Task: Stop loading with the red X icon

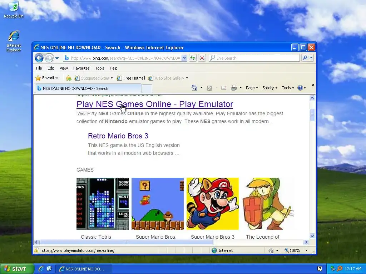Action: (x=202, y=58)
